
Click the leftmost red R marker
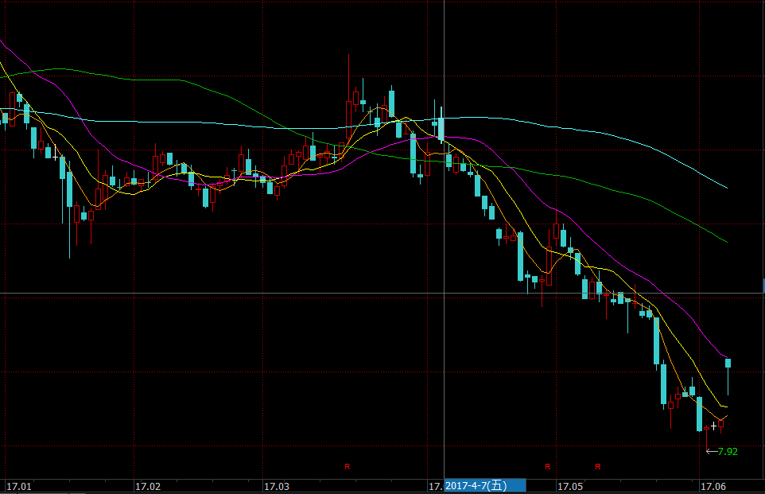(x=347, y=465)
